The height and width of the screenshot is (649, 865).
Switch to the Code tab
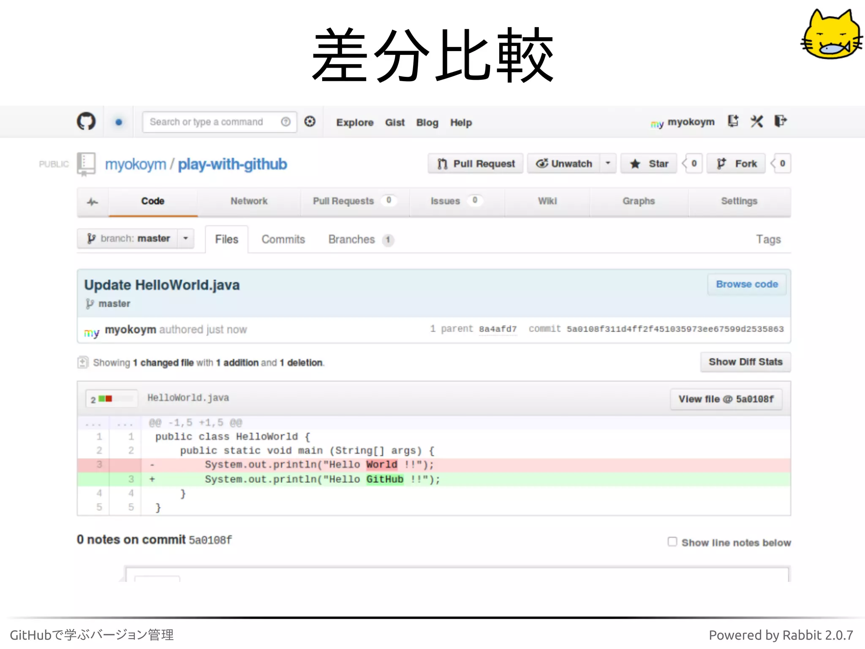153,202
